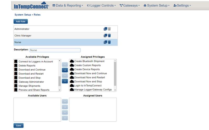Screen dimensions: 209x130
Task: Open the Settings menu
Action: (182, 5)
